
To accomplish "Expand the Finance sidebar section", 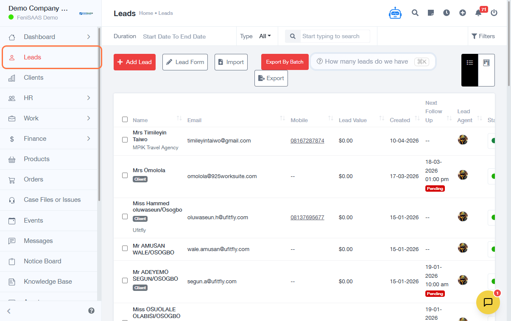I will point(50,139).
